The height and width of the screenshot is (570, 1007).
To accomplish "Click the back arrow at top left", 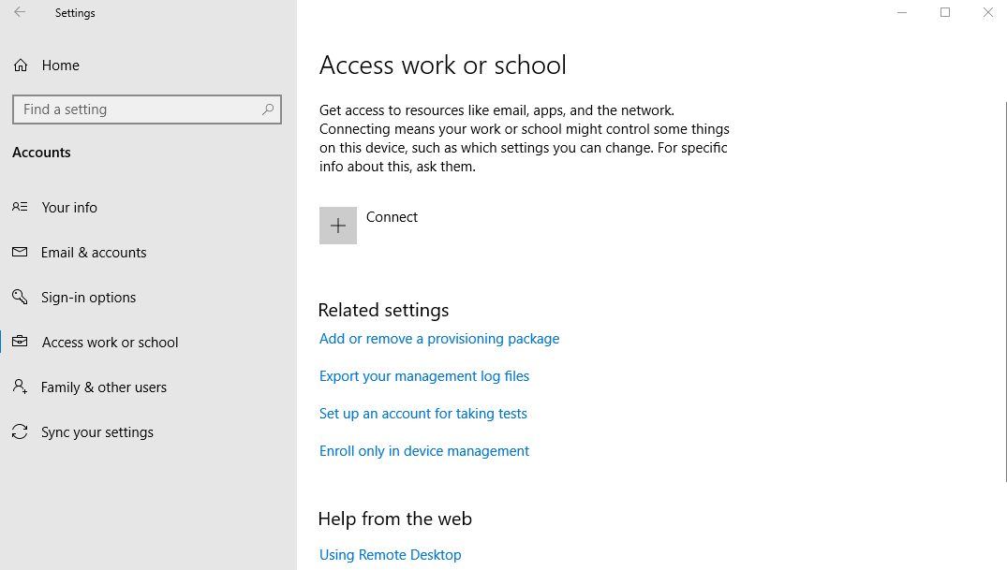I will [x=19, y=12].
